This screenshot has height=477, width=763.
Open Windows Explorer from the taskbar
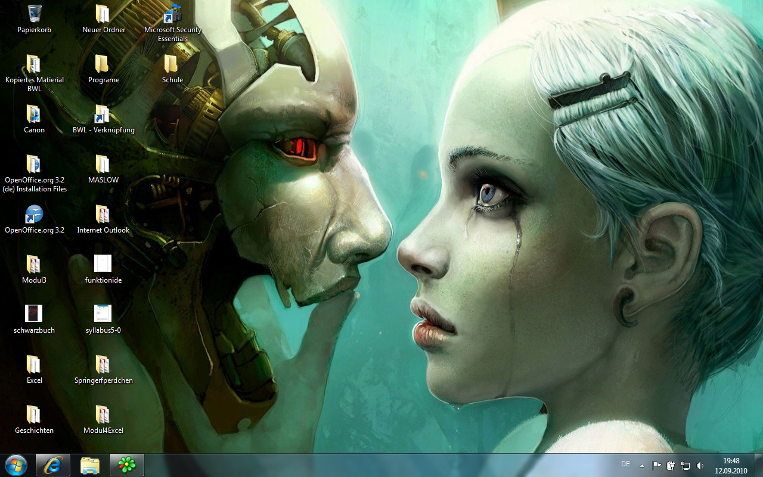pyautogui.click(x=90, y=465)
